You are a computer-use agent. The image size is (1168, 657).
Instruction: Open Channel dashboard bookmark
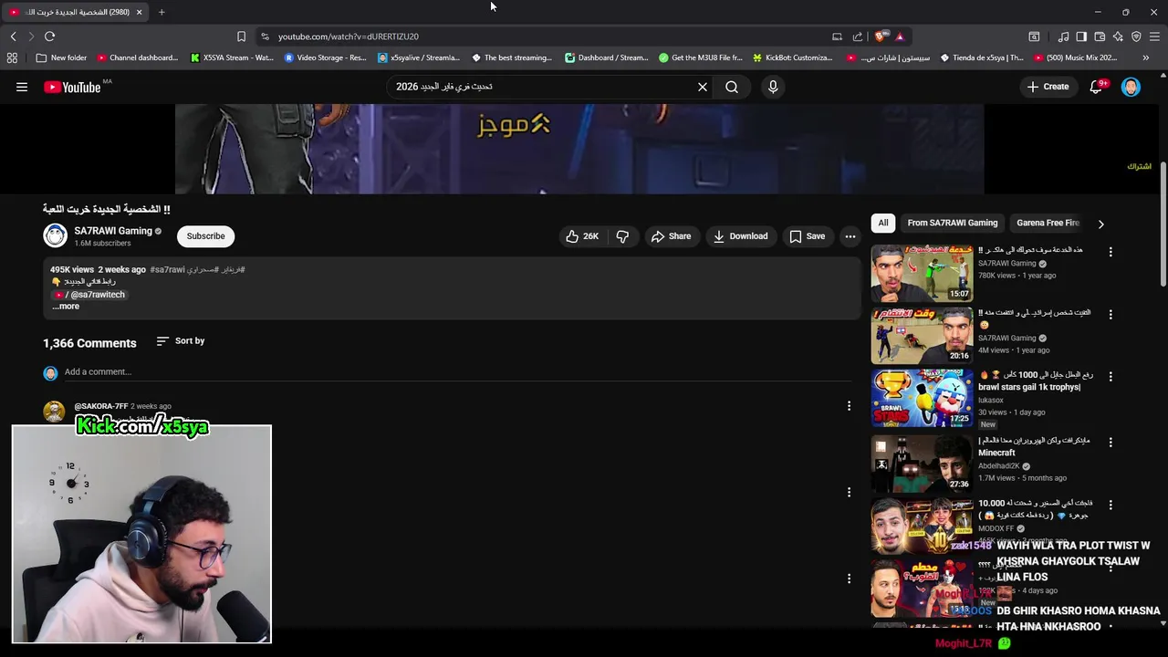pyautogui.click(x=137, y=57)
